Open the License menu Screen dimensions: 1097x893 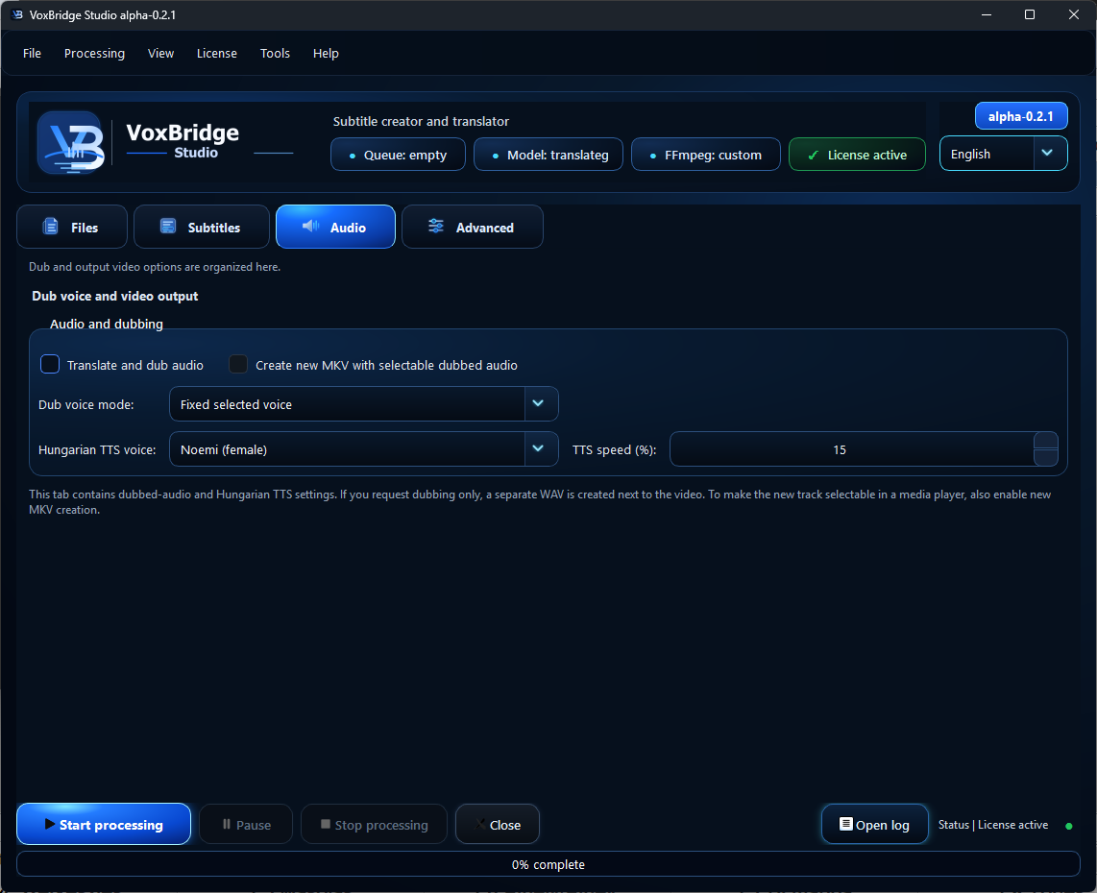pyautogui.click(x=217, y=53)
